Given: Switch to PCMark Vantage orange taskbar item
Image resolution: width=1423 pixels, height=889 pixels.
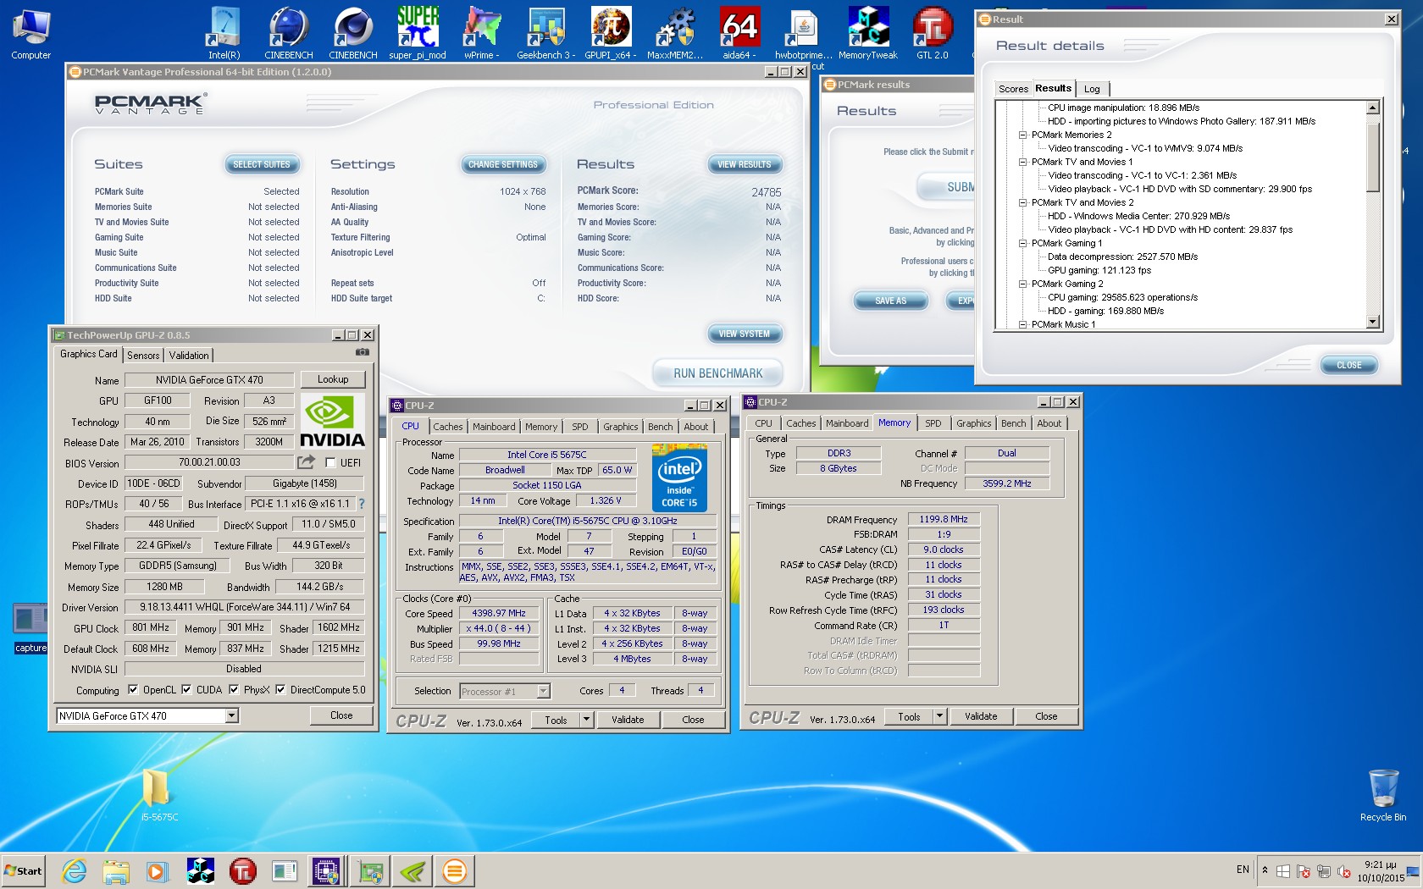Looking at the screenshot, I should click(455, 870).
